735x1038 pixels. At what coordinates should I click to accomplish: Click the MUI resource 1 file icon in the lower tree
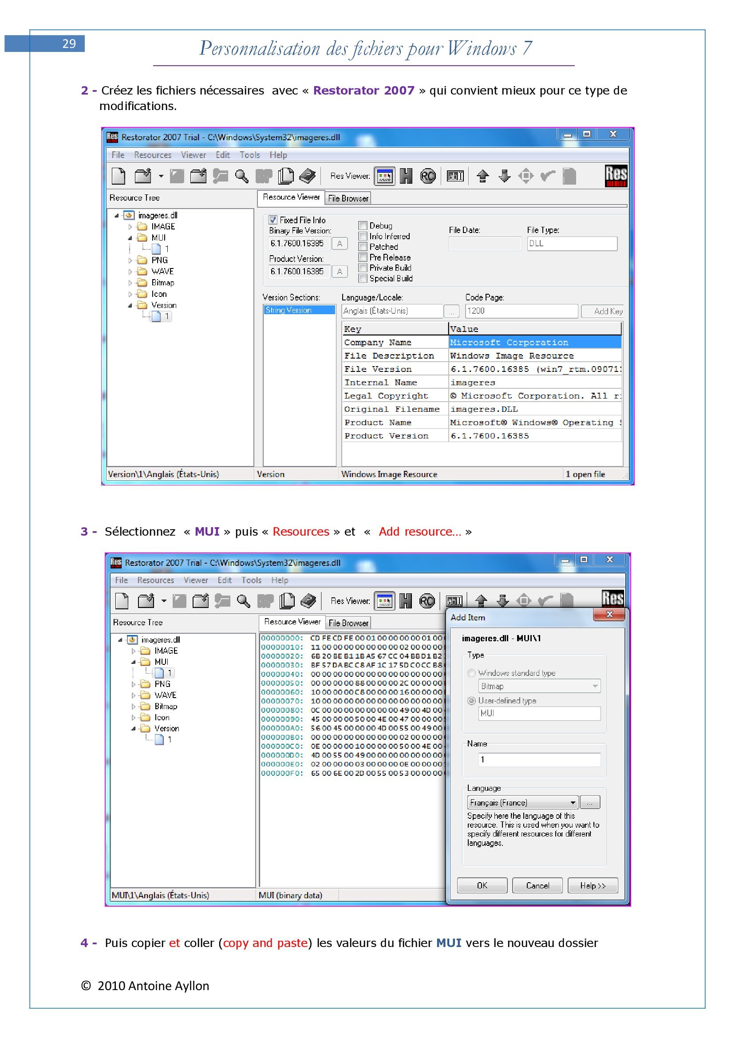[159, 673]
